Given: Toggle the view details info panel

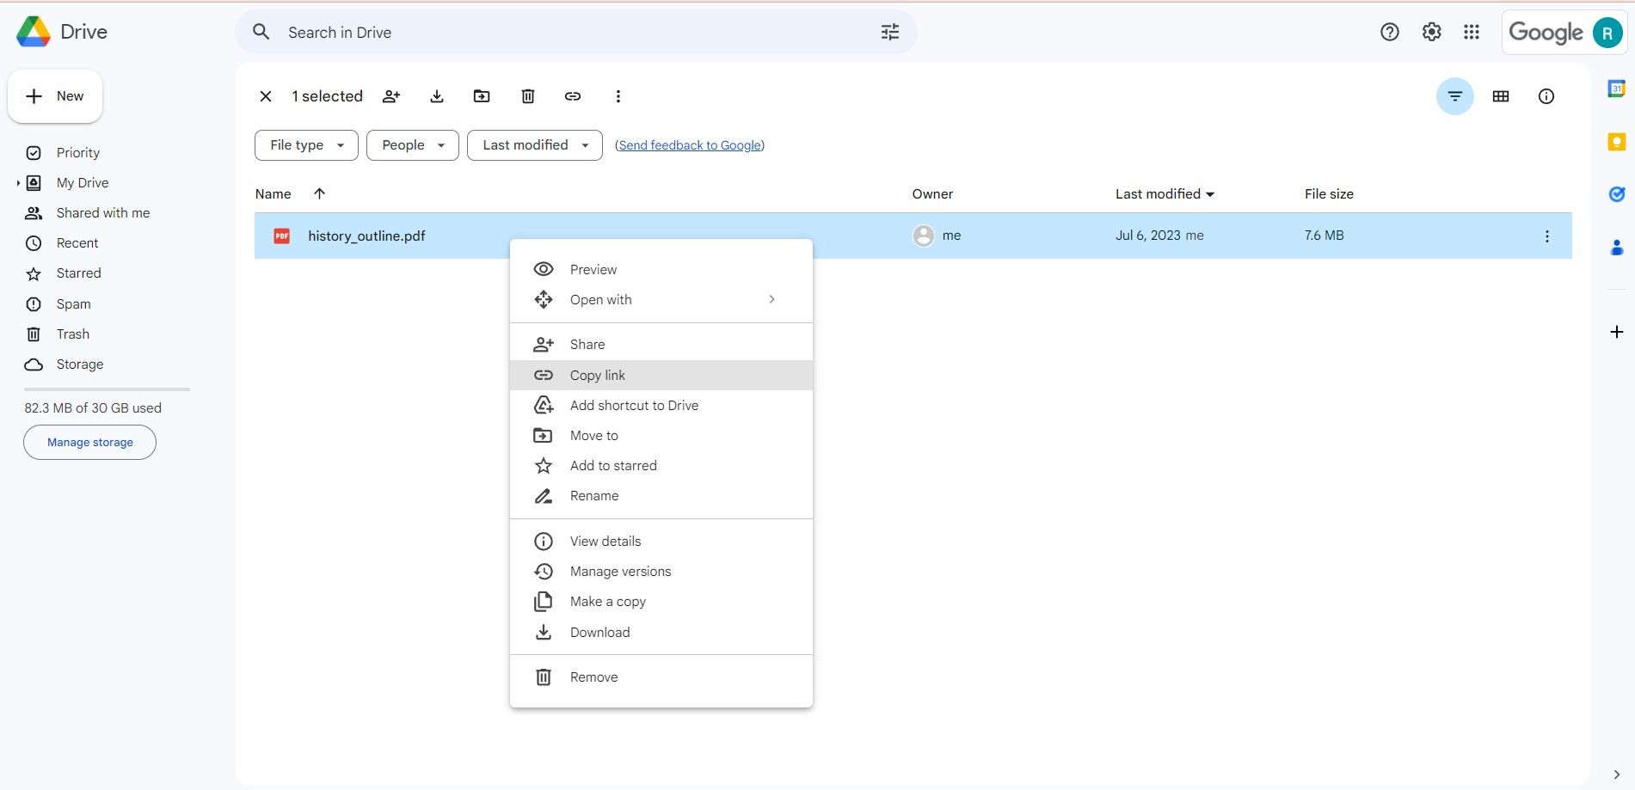Looking at the screenshot, I should 1546,96.
